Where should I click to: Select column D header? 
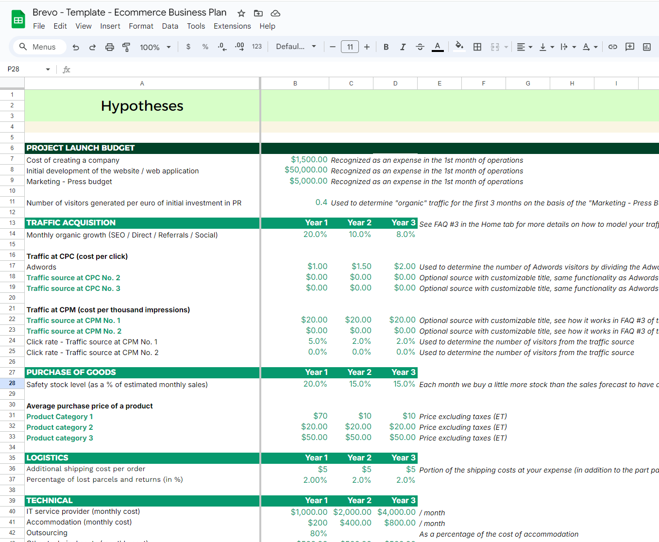click(395, 84)
